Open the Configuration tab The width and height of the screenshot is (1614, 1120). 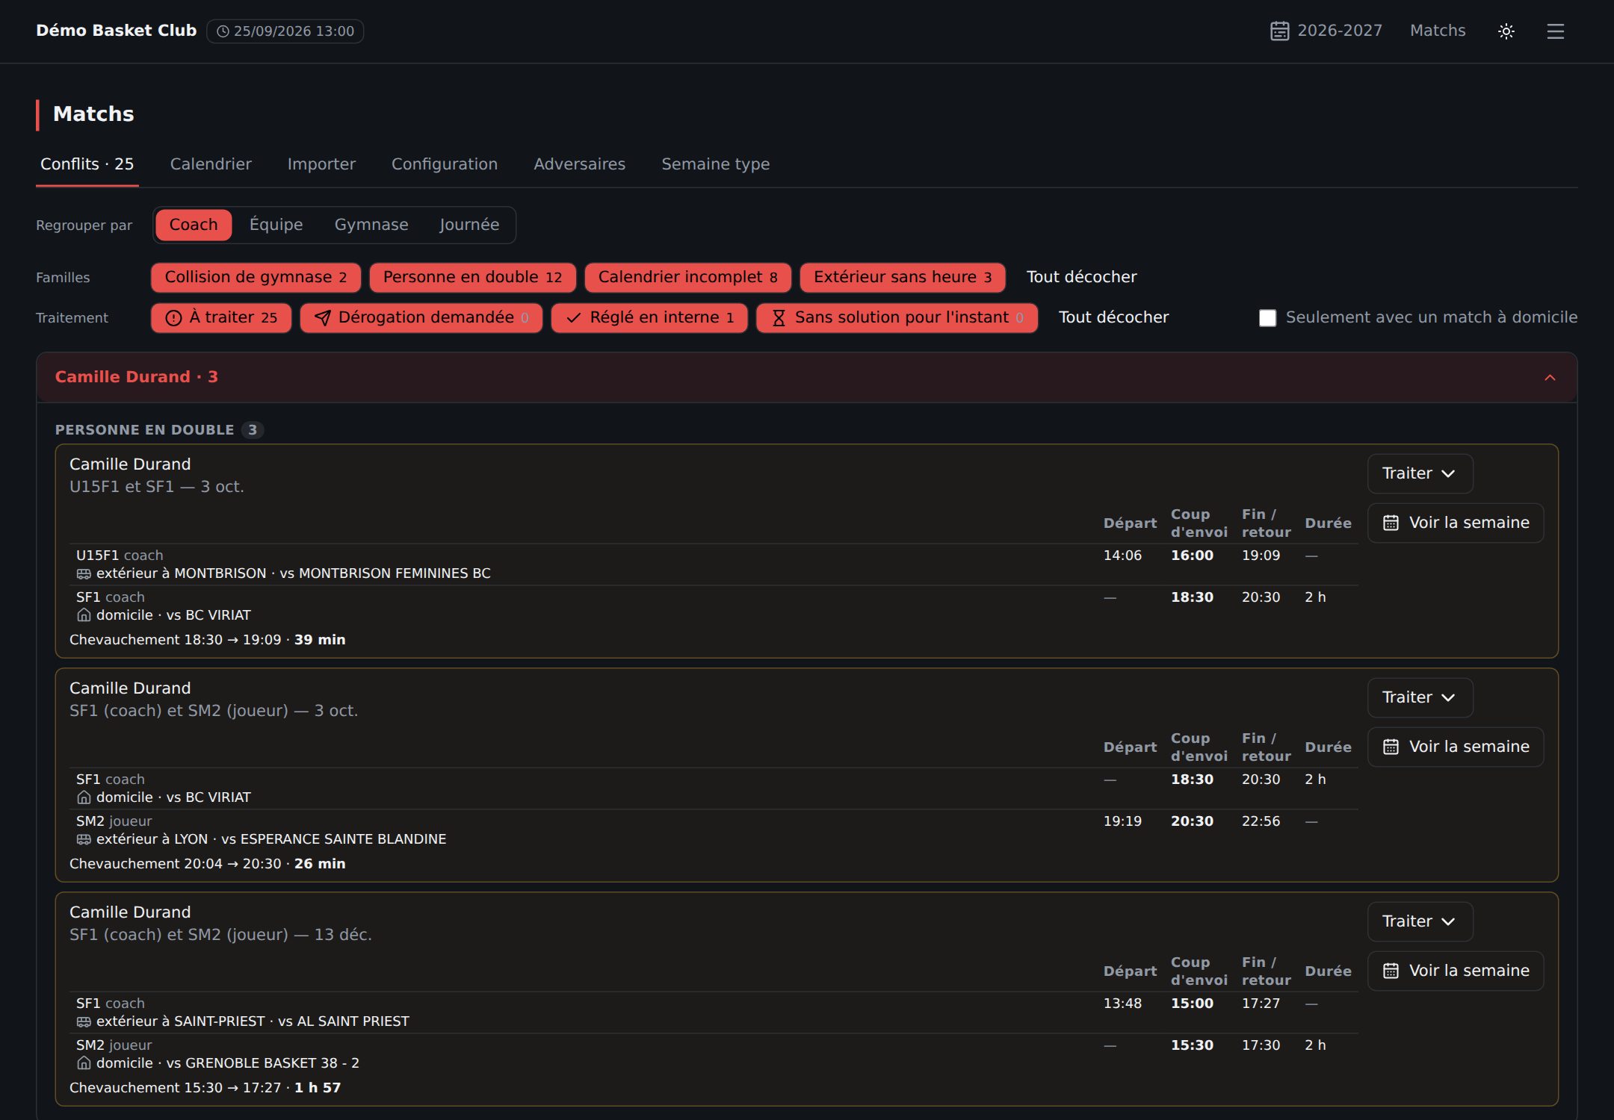tap(445, 164)
